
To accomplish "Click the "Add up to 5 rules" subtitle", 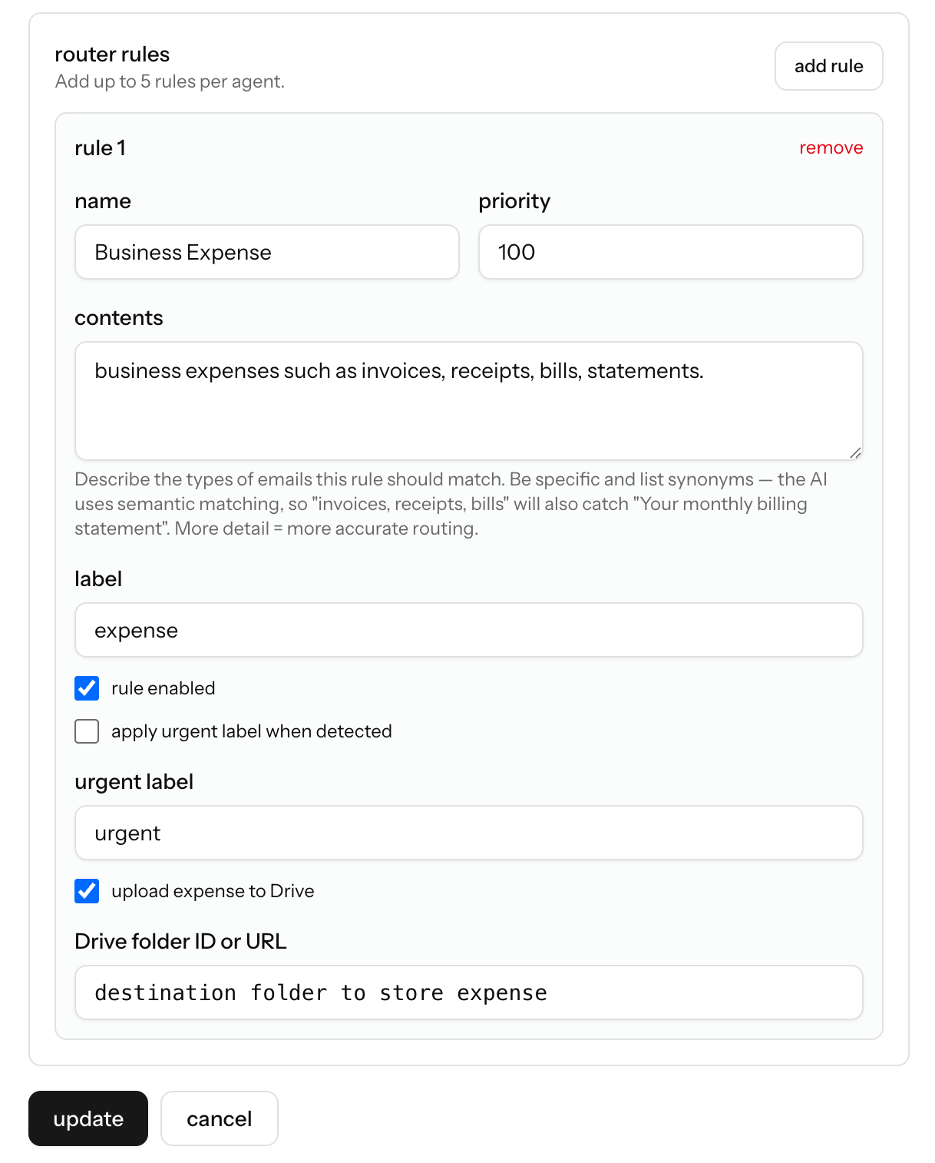I will click(x=169, y=81).
